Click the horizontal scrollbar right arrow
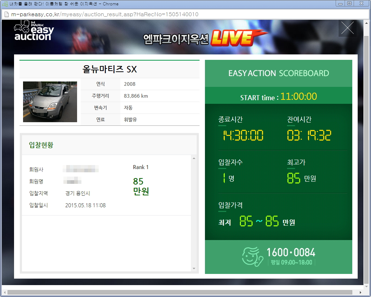This screenshot has width=371, height=297. click(360, 293)
